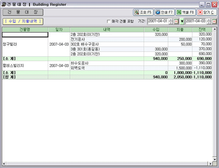Click the 120,000 balance cell
This screenshot has width=219, height=168.
click(202, 39)
